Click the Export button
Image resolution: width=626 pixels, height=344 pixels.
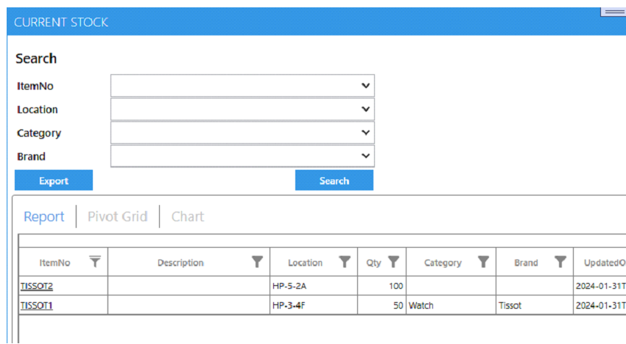pyautogui.click(x=54, y=180)
